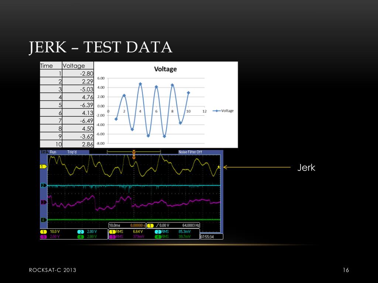Click the chart data point at x equals 4
The width and height of the screenshot is (378, 283).
click(140, 84)
